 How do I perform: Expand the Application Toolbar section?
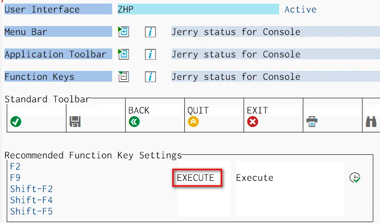[x=123, y=54]
